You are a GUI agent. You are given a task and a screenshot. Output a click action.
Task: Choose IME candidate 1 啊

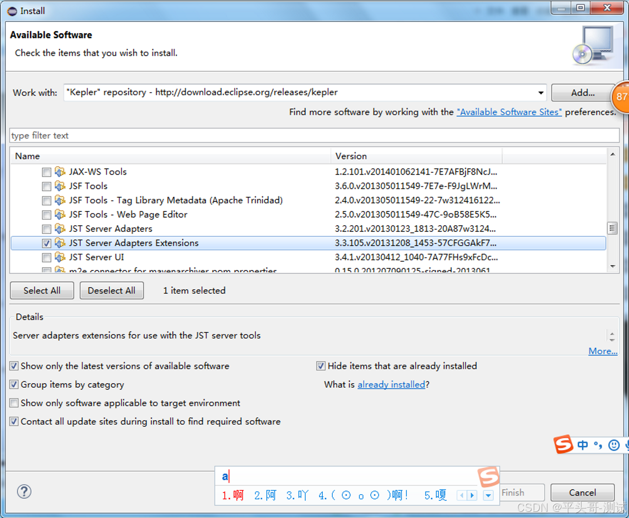(x=233, y=495)
